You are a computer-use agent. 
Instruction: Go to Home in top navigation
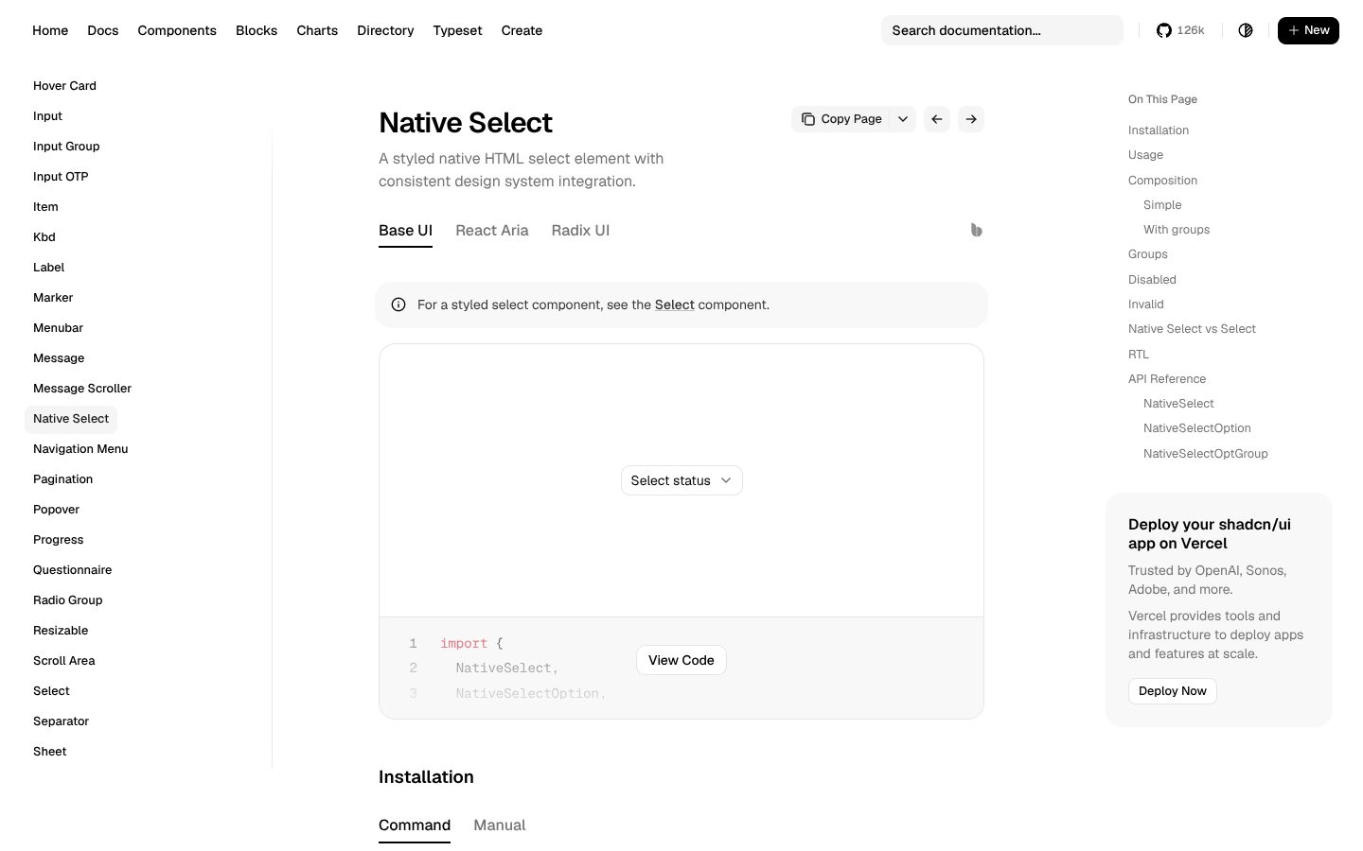[50, 30]
